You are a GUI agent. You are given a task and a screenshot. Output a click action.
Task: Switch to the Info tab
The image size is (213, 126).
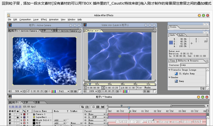coord(172,35)
